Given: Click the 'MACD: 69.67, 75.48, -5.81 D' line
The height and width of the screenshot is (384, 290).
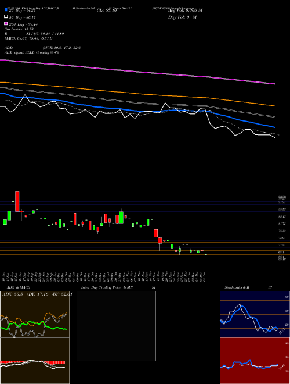Looking at the screenshot, I should (28, 38).
